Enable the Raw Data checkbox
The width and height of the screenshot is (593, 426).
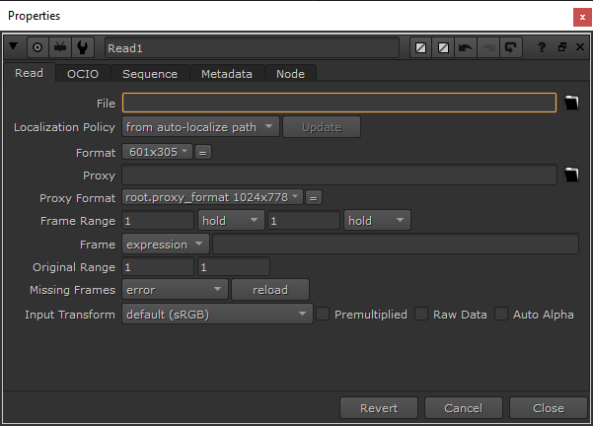tap(421, 314)
